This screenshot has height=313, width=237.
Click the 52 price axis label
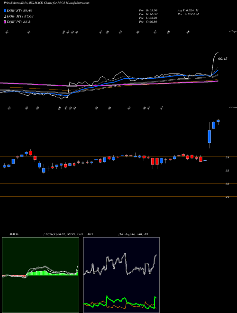(227, 184)
